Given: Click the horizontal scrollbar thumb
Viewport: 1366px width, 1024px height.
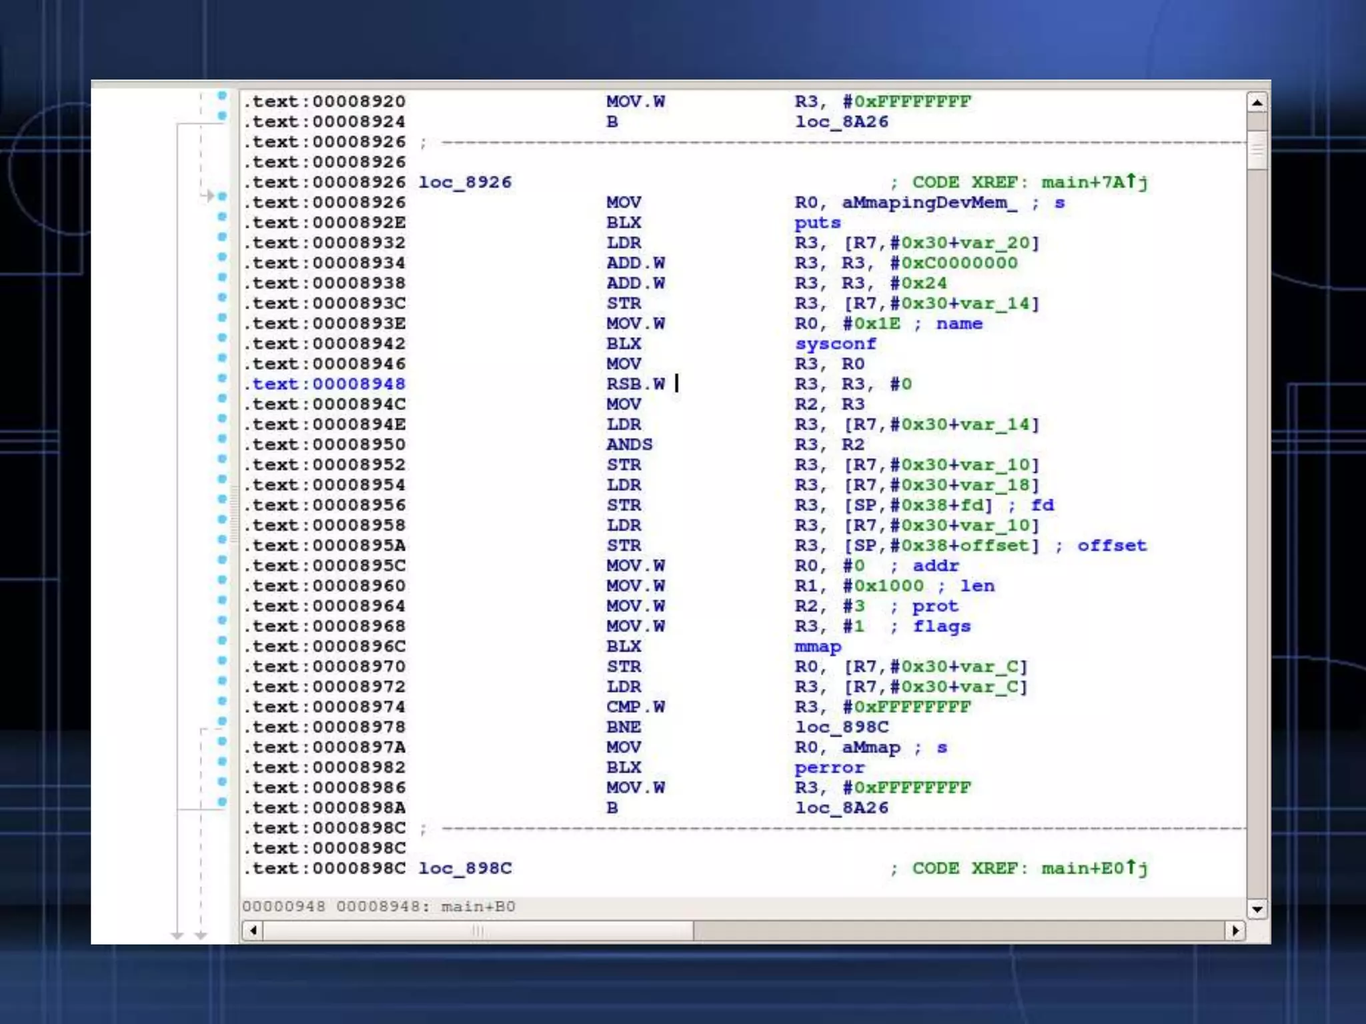Looking at the screenshot, I should pyautogui.click(x=478, y=930).
